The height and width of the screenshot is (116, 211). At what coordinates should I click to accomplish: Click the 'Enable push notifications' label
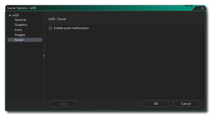click(x=71, y=28)
